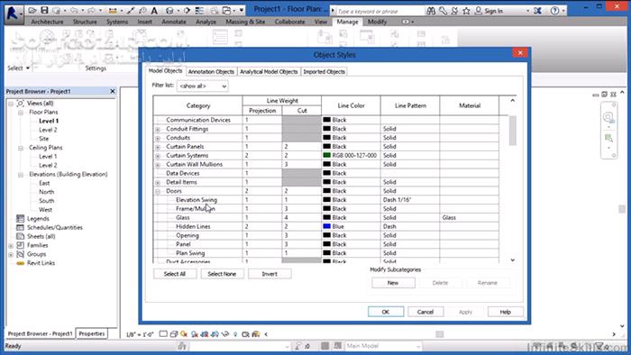Click the Select None button
This screenshot has height=355, width=631.
tap(222, 274)
